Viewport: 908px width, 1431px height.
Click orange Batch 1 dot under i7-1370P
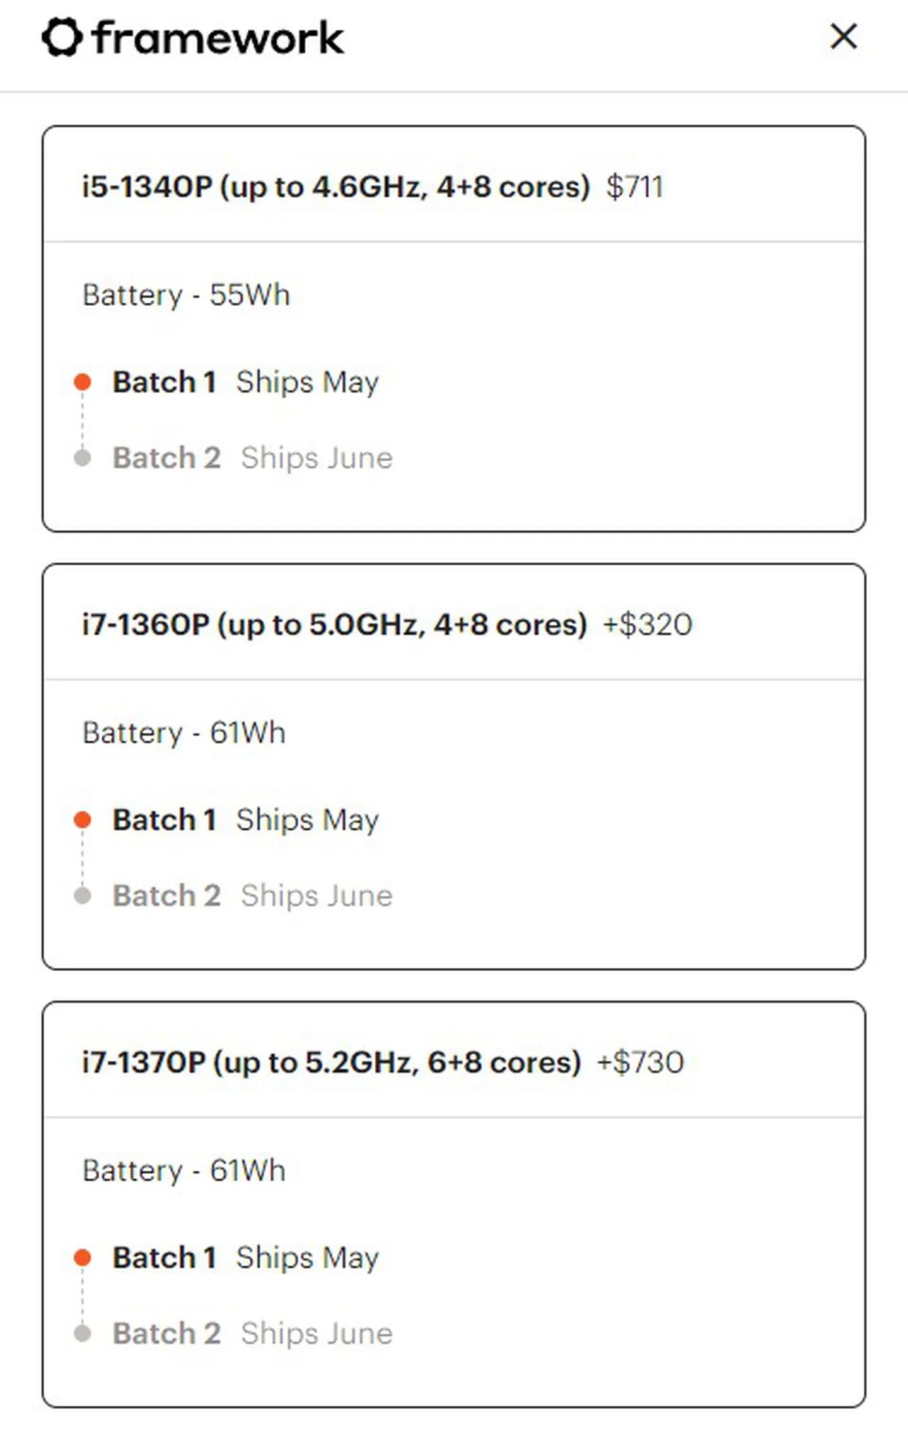tap(83, 1258)
